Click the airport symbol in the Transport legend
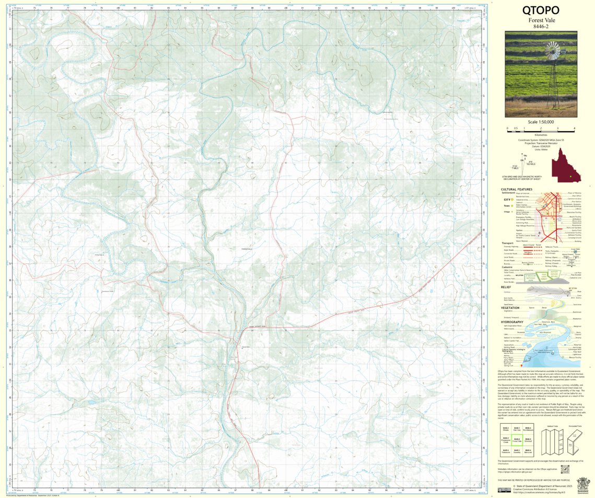The image size is (595, 498). tap(540, 233)
